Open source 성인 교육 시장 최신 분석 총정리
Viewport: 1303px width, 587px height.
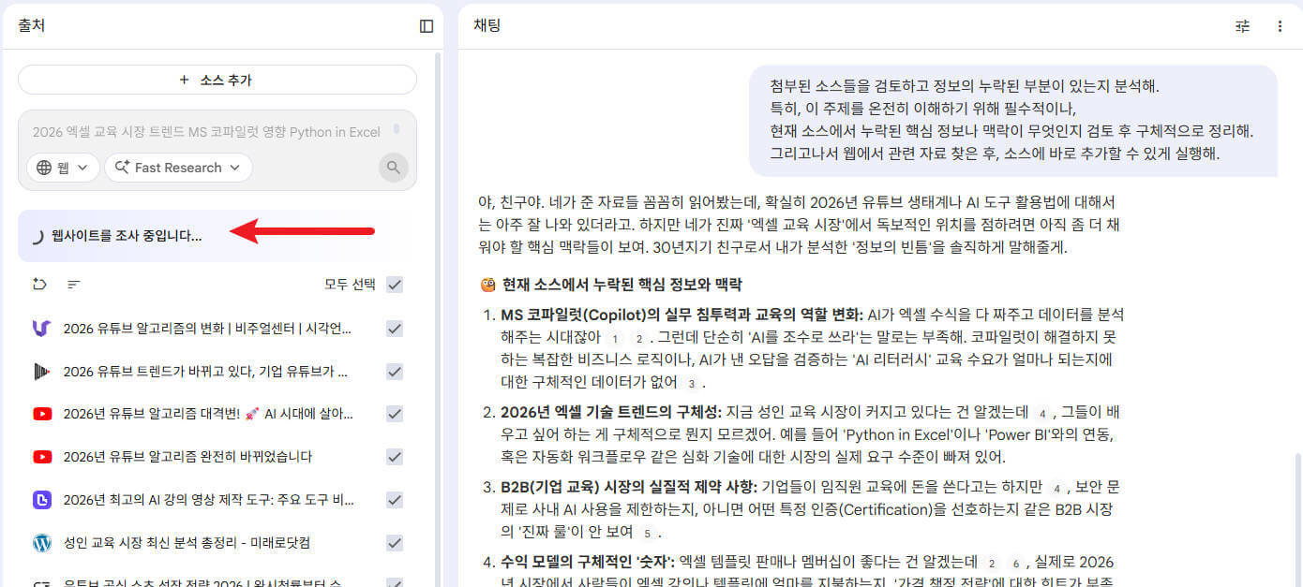tap(187, 543)
